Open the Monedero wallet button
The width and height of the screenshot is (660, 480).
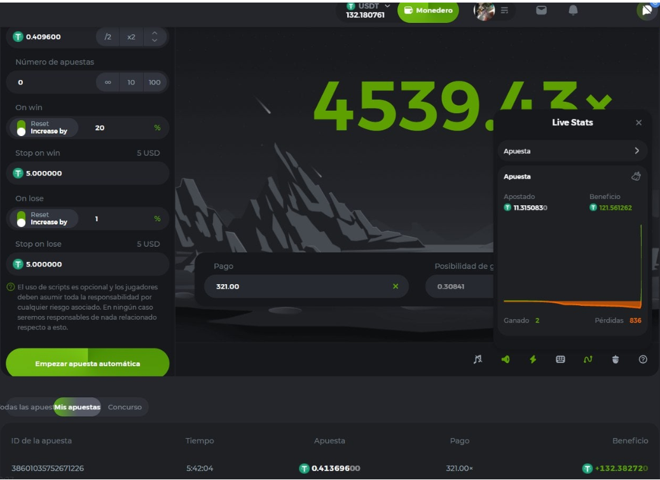click(428, 11)
